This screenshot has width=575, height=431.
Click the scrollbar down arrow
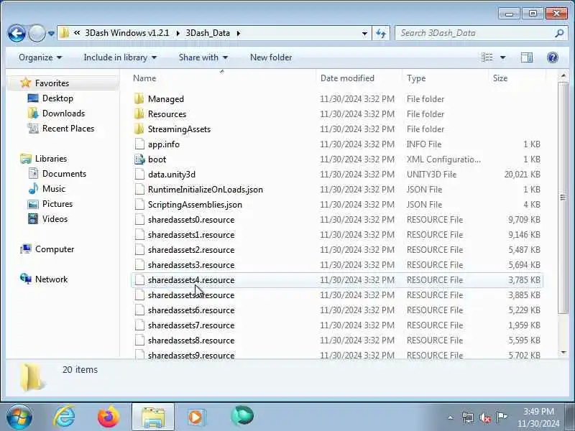tap(563, 353)
